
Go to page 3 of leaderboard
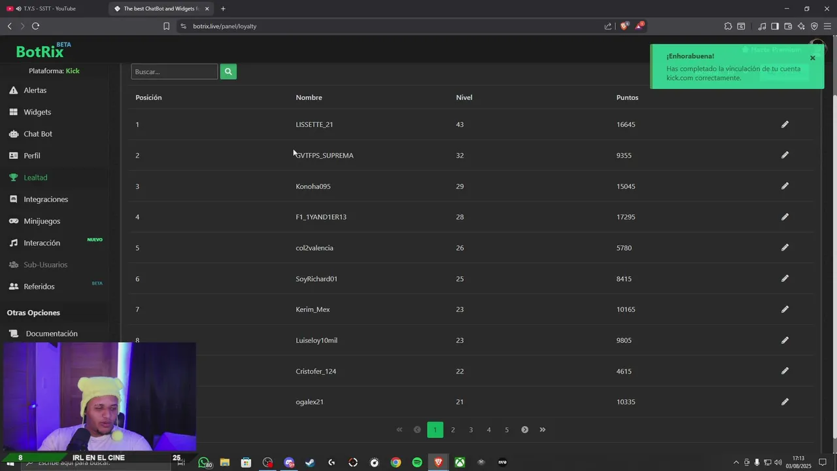(471, 430)
